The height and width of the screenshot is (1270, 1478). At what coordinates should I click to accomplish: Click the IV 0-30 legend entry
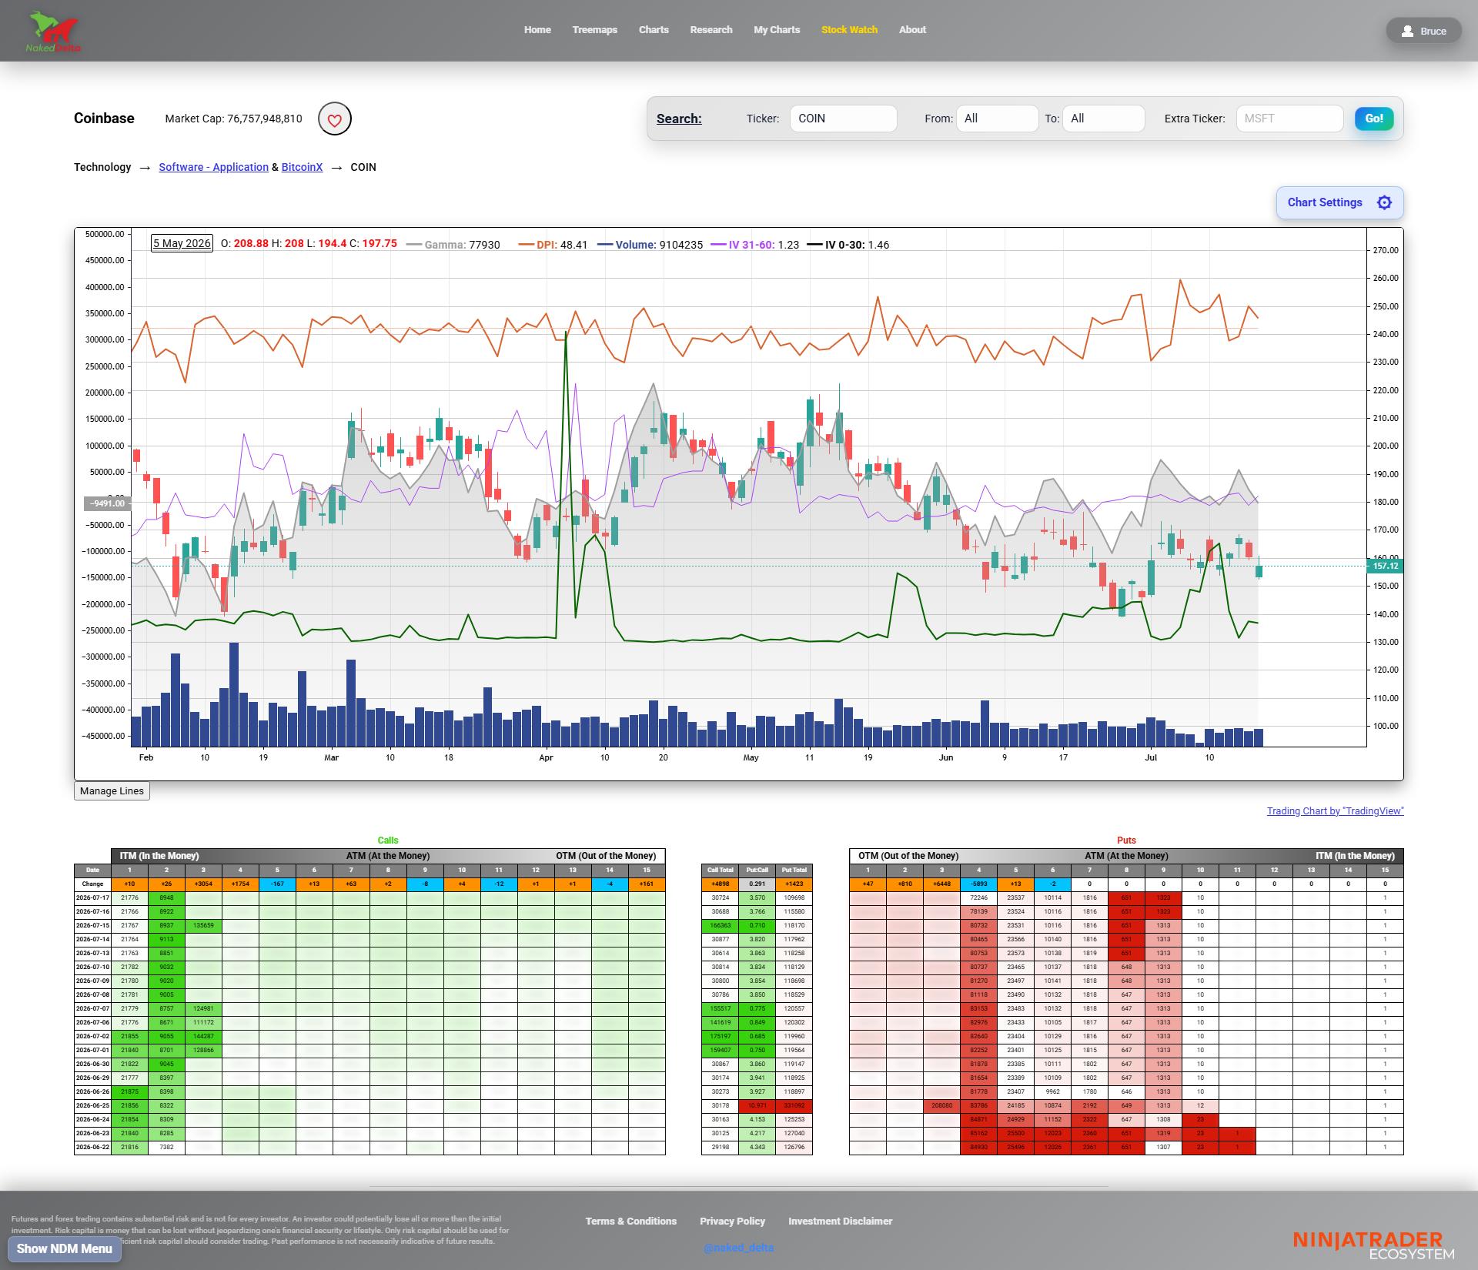[848, 245]
